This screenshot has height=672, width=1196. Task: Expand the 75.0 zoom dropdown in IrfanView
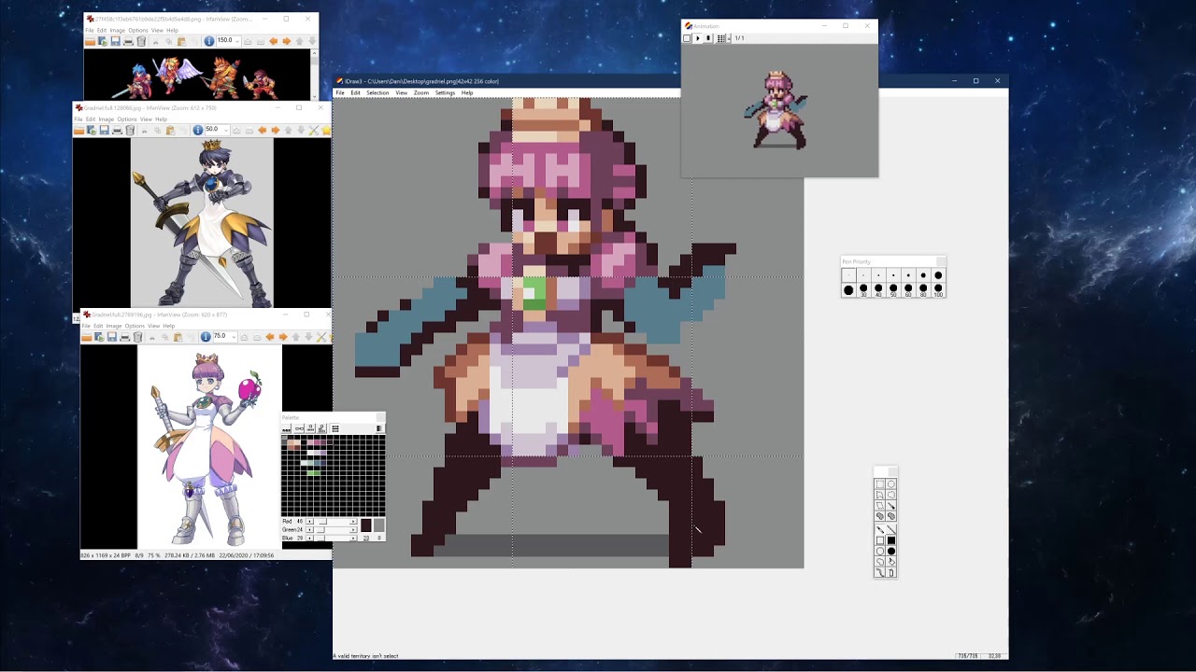point(234,337)
